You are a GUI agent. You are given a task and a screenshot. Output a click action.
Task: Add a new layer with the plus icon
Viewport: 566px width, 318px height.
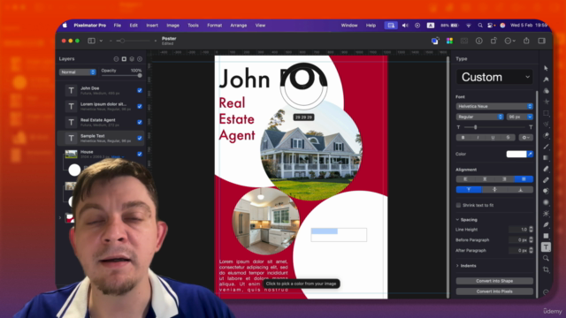point(140,59)
